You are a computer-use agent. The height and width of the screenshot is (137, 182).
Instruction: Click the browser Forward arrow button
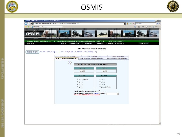pos(29,24)
